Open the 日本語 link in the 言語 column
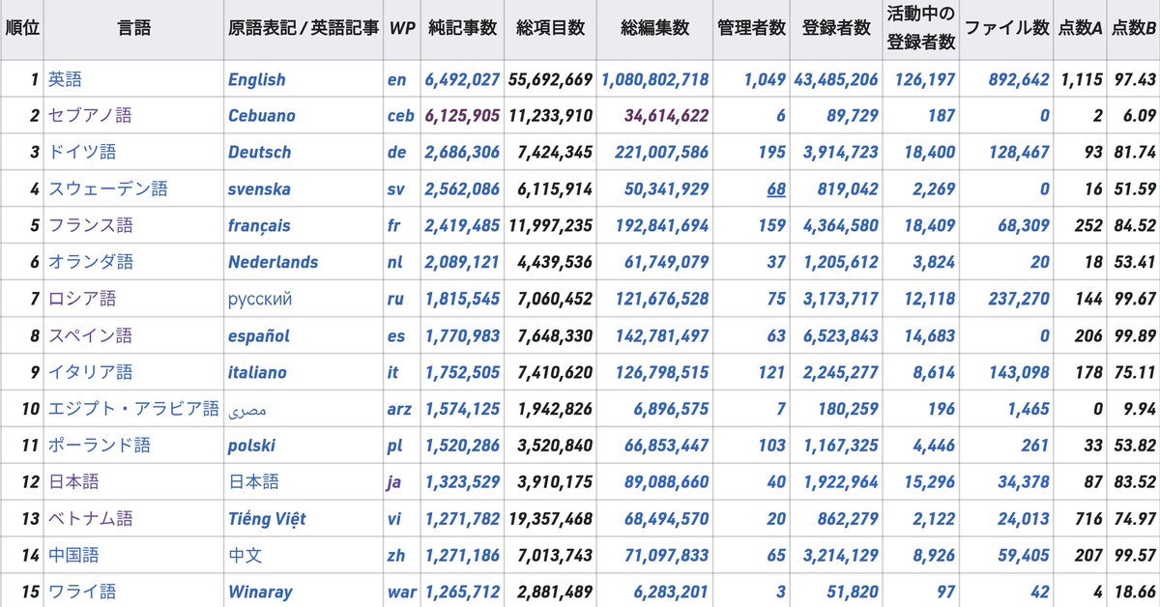This screenshot has height=607, width=1160. tap(73, 481)
